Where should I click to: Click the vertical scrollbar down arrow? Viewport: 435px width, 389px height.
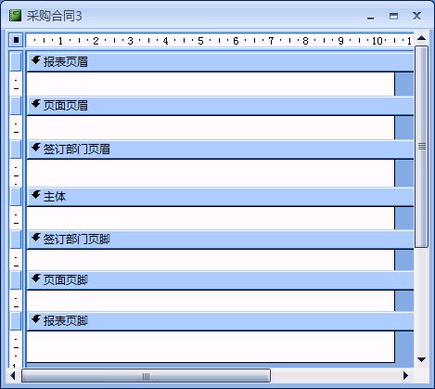tap(421, 359)
